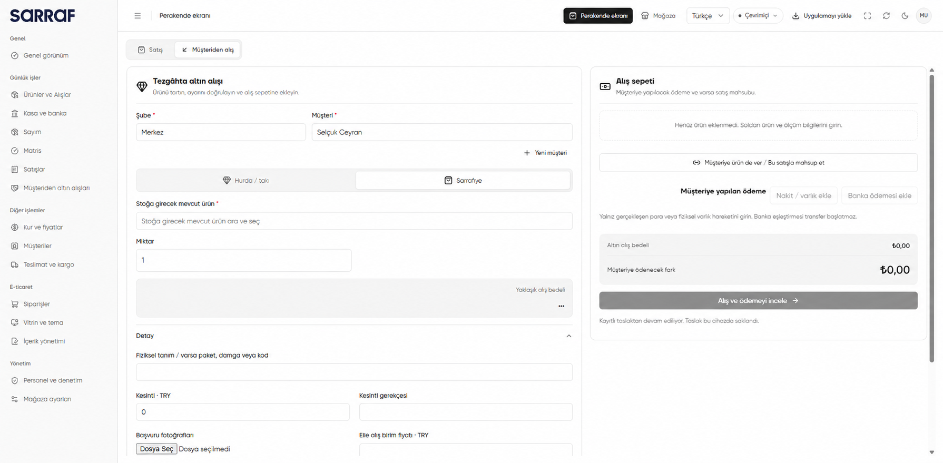Collapse the Detay section
This screenshot has width=943, height=463.
[354, 336]
